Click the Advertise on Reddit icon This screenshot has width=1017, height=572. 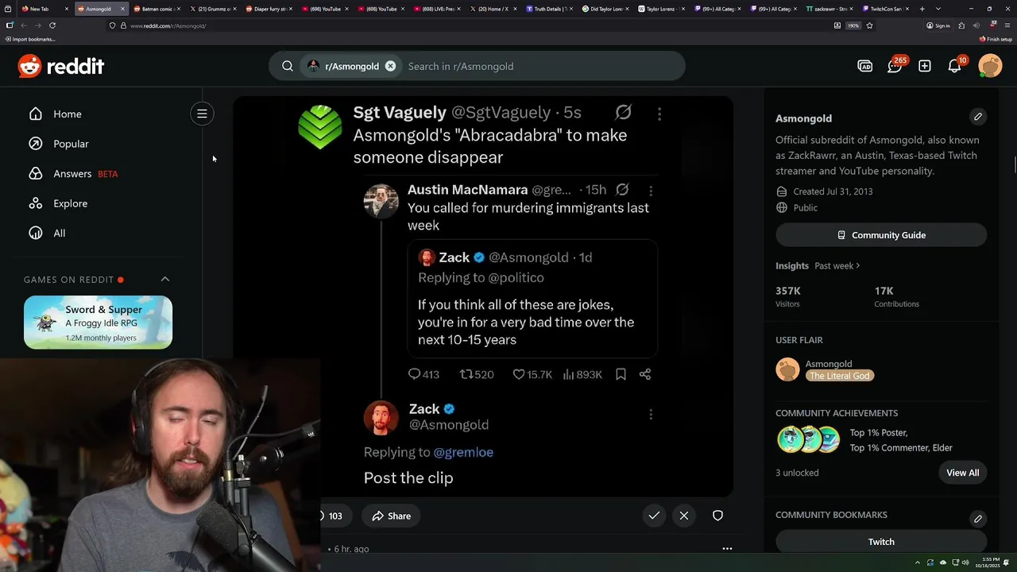865,66
